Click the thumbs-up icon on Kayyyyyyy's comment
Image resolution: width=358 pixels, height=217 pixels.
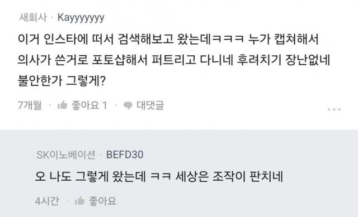(62, 105)
